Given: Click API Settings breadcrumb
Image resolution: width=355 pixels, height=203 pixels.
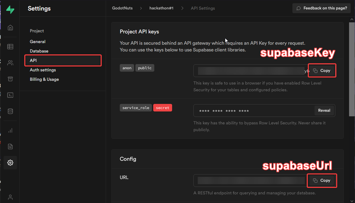Looking at the screenshot, I should tap(203, 8).
